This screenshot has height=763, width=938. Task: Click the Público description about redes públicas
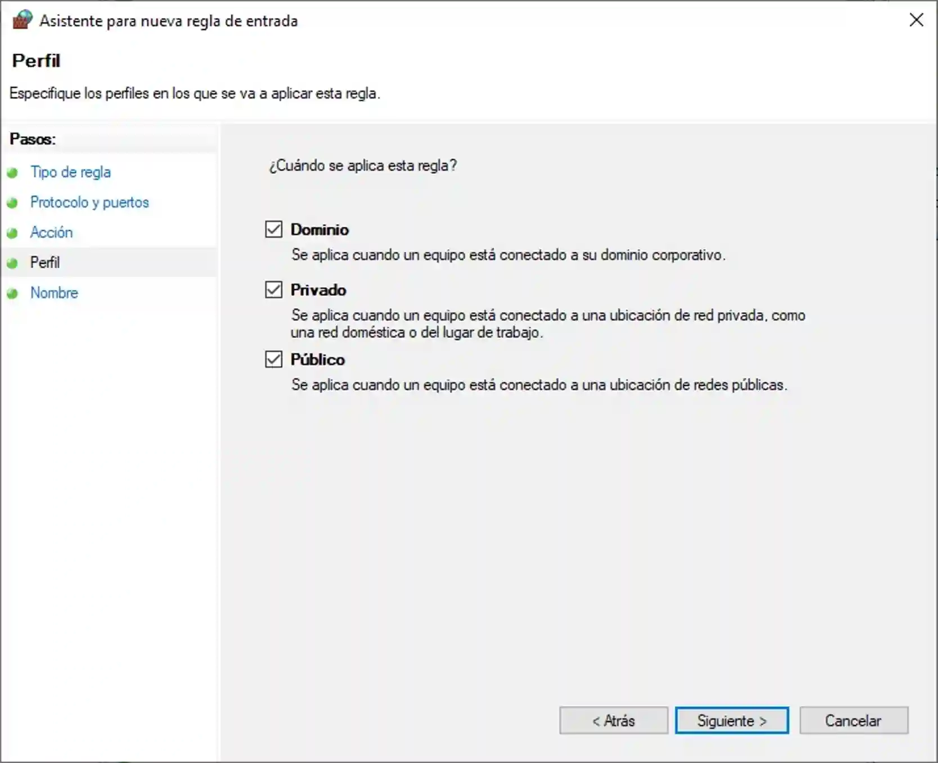[x=539, y=385]
